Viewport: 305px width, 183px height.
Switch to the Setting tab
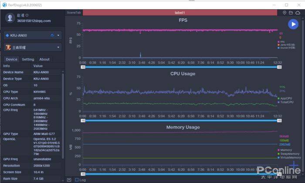click(28, 59)
